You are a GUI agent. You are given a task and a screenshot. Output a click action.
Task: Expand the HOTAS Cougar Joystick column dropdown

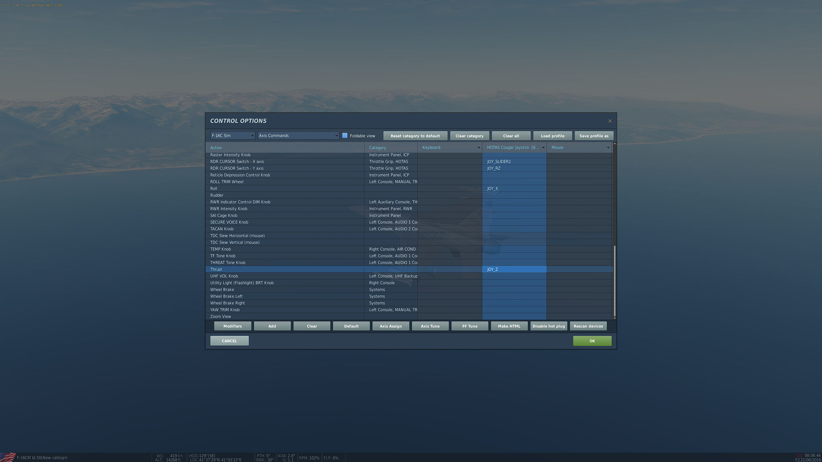543,148
